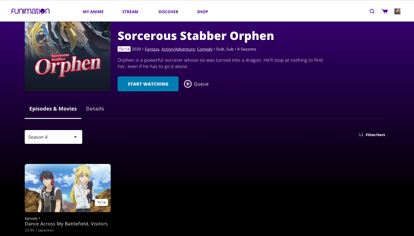The image size is (414, 236).
Task: Click the Funimation logo
Action: pyautogui.click(x=30, y=11)
